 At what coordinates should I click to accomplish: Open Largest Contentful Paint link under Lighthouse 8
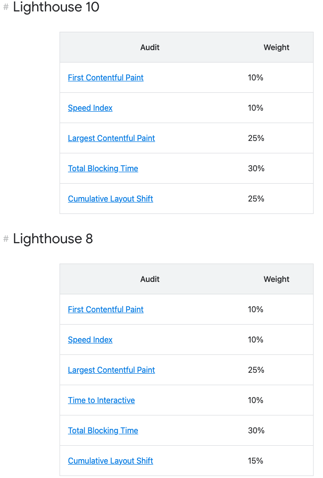pyautogui.click(x=111, y=370)
